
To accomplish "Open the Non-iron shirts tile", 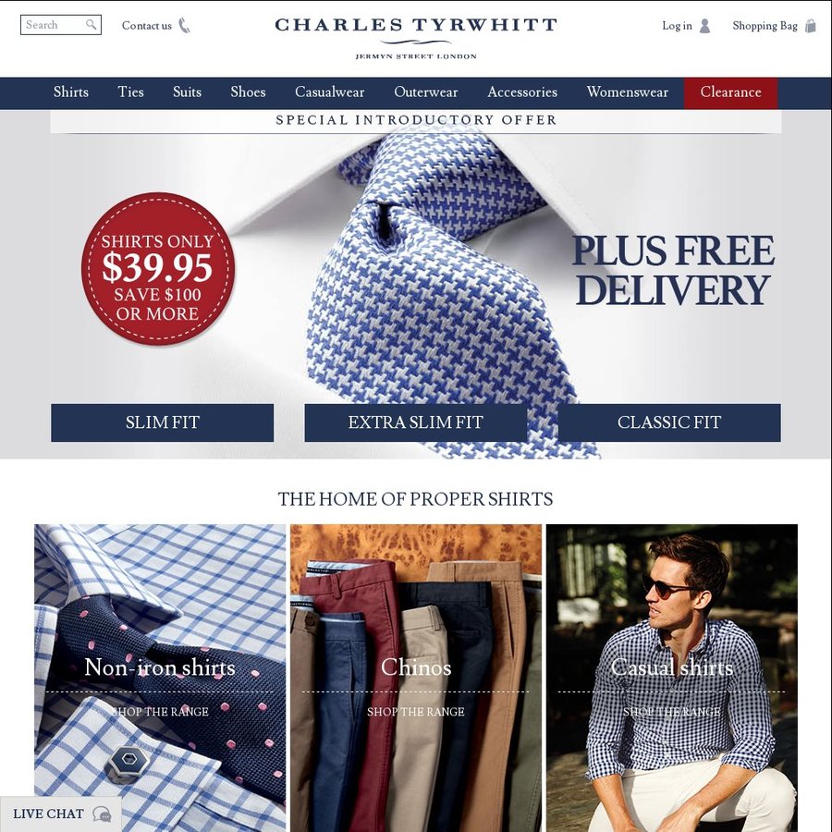I will 160,679.
